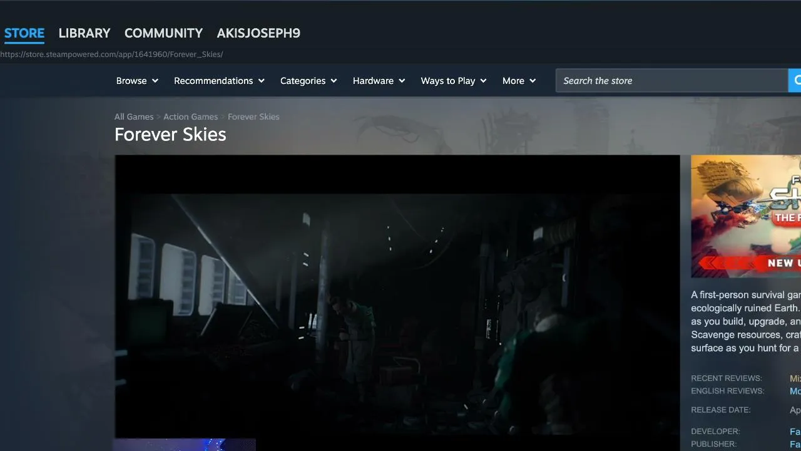Open the Recommendations dropdown

(219, 81)
